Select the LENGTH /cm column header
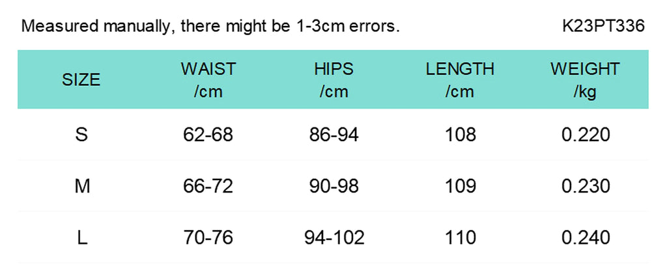Viewport: 667px width, 264px height. [x=460, y=80]
